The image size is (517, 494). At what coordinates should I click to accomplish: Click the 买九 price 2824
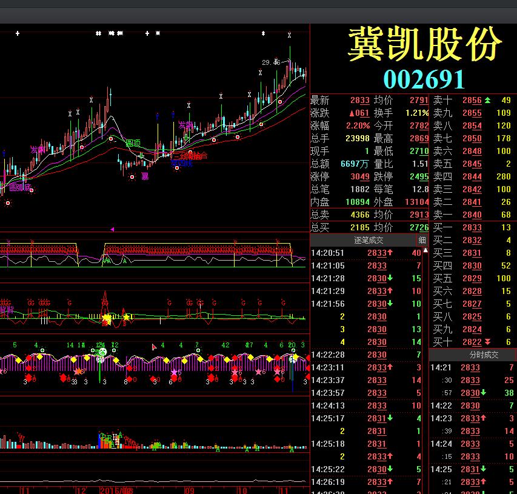(472, 330)
